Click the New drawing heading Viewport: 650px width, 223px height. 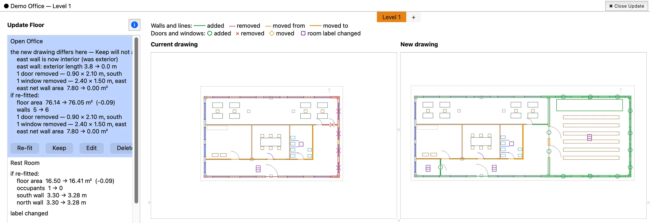click(x=419, y=44)
